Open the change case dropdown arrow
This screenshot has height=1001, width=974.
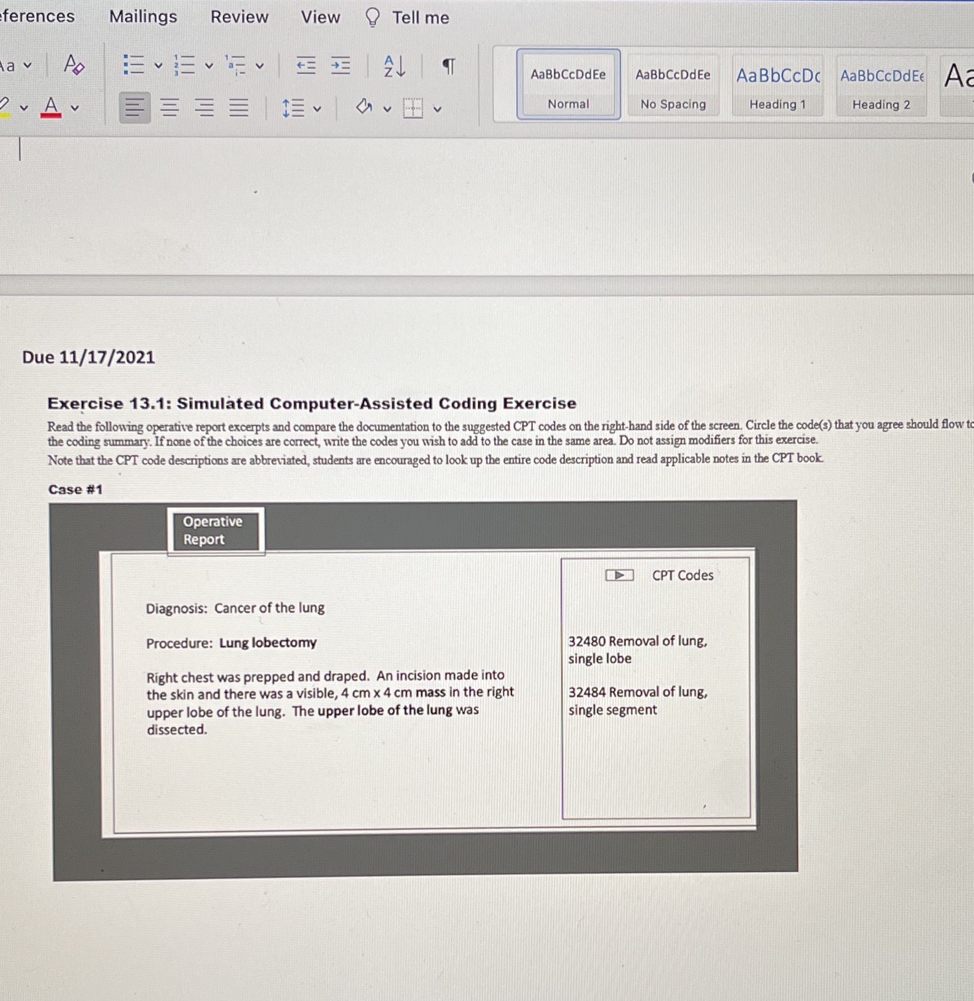(x=27, y=65)
